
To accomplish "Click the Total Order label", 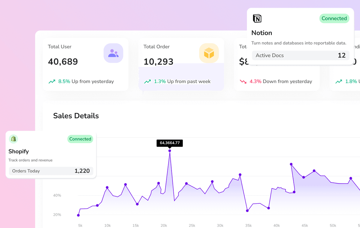I will [x=157, y=46].
